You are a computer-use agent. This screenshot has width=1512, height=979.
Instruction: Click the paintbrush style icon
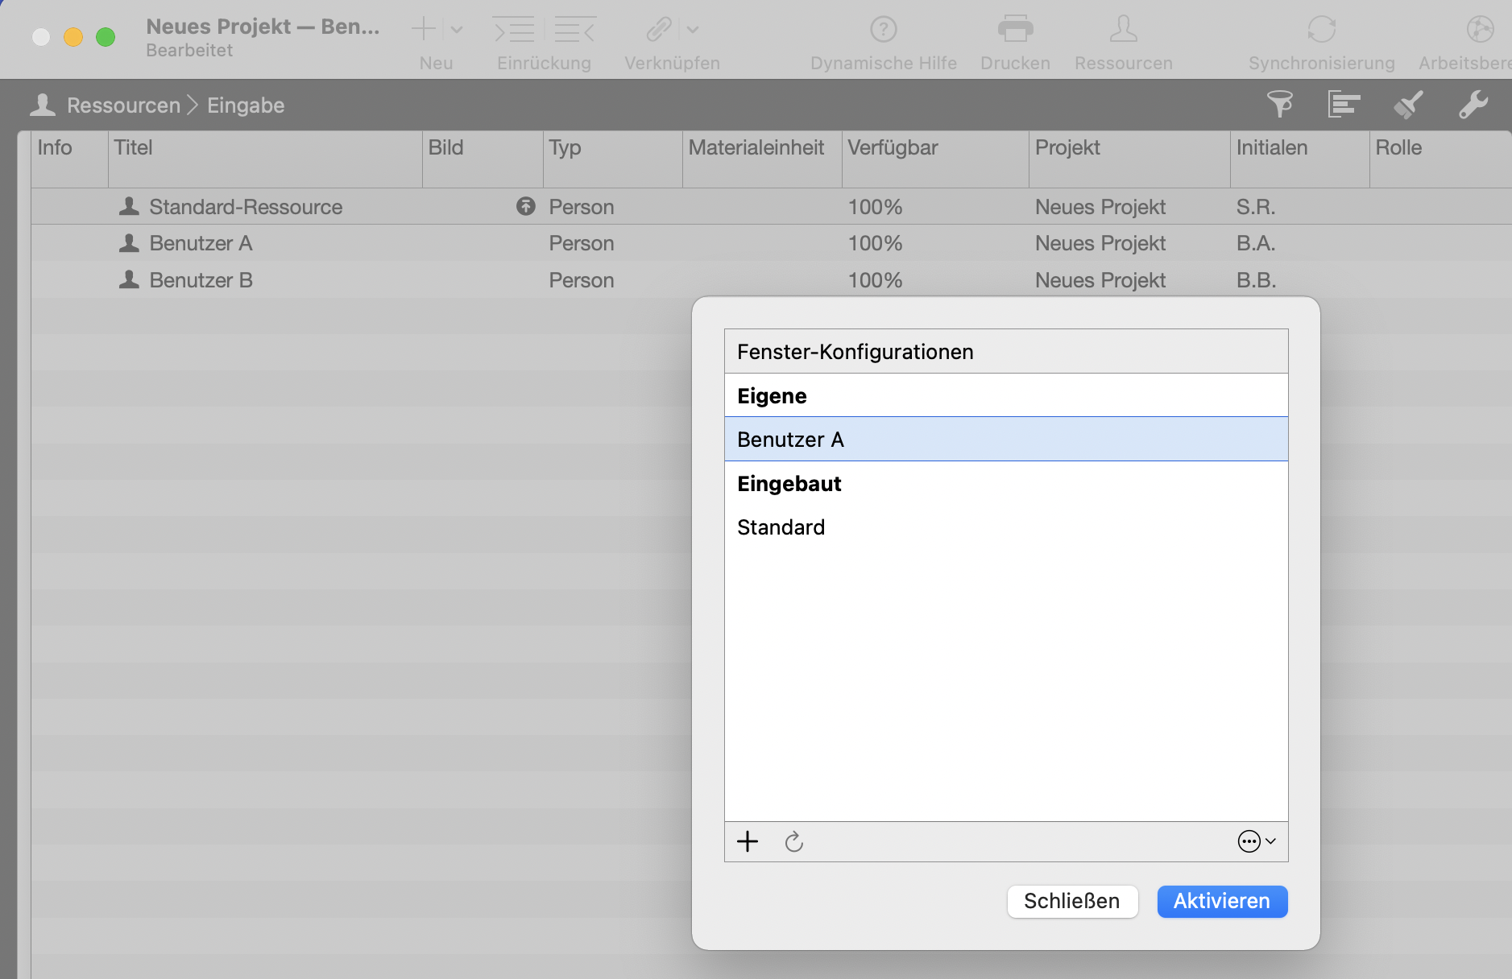pyautogui.click(x=1408, y=105)
